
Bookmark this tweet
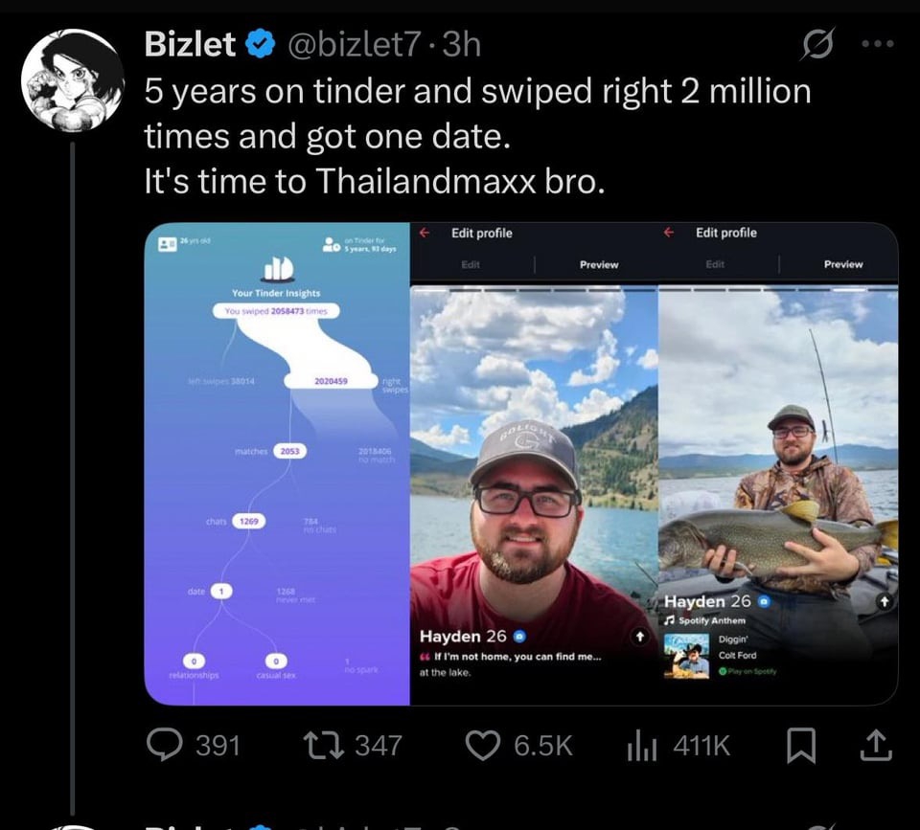tap(801, 746)
